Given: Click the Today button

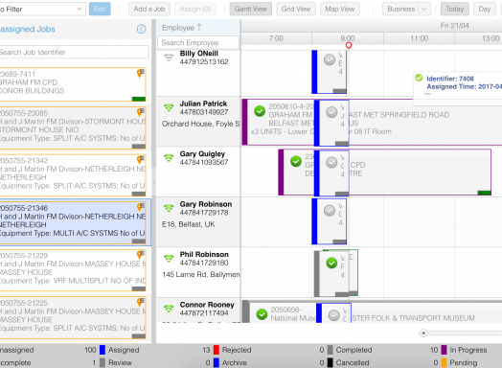Looking at the screenshot, I should point(455,9).
